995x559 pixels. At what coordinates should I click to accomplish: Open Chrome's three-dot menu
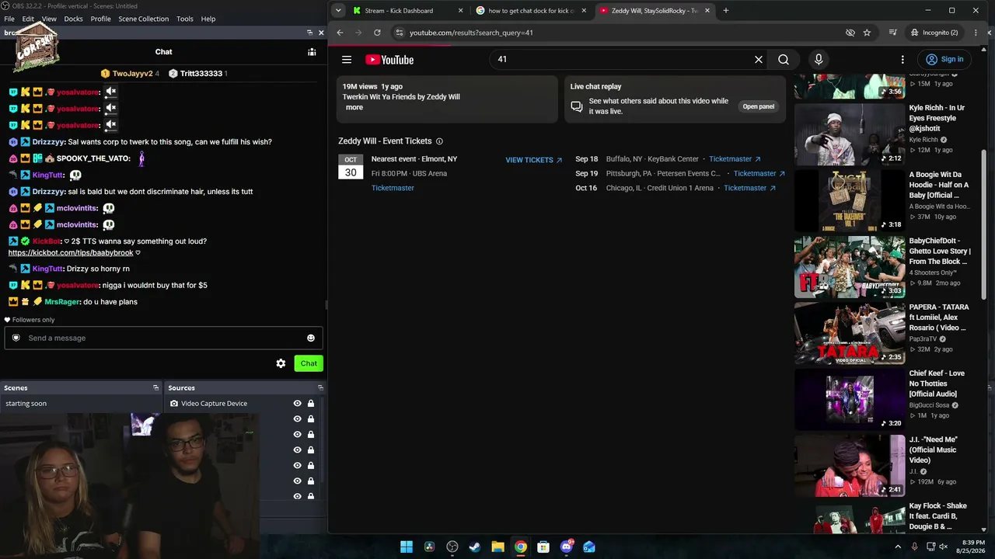976,33
